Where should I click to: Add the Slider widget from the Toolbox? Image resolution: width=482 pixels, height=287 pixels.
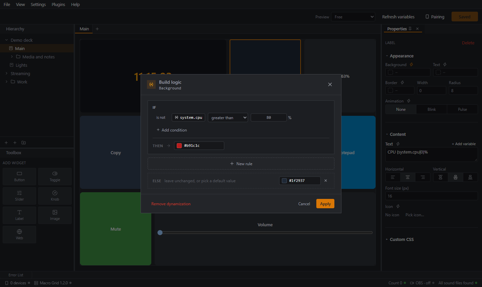pos(19,196)
